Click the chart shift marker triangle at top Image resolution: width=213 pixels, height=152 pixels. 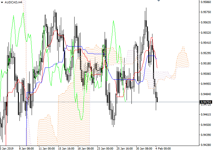click(x=159, y=1)
